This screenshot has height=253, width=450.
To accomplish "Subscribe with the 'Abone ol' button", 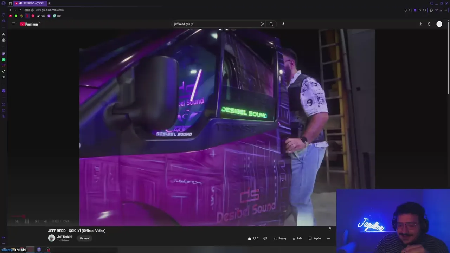I will pyautogui.click(x=84, y=238).
